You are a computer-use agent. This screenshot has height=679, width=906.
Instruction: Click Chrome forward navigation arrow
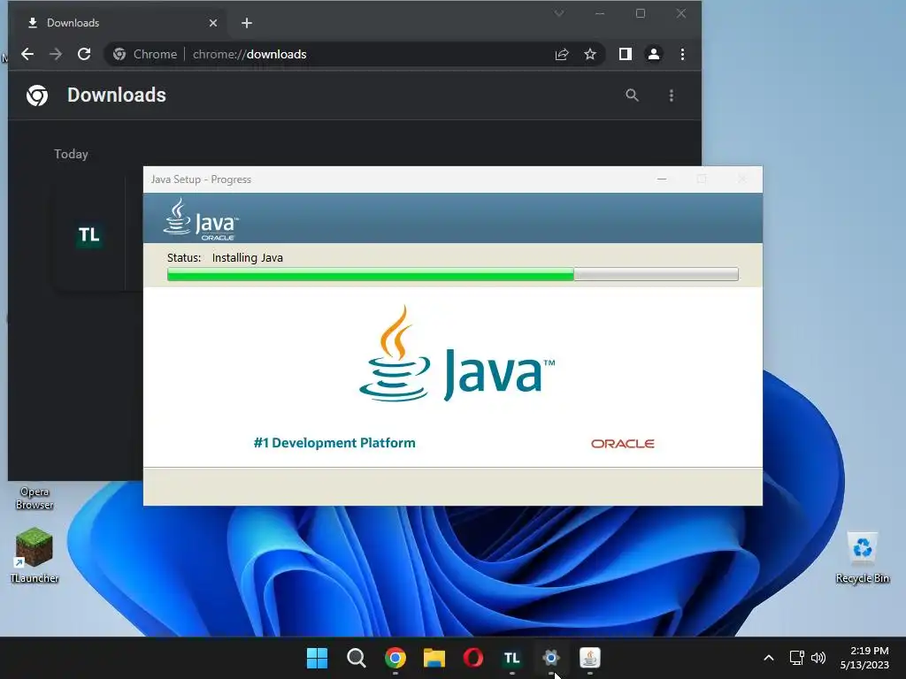click(56, 54)
